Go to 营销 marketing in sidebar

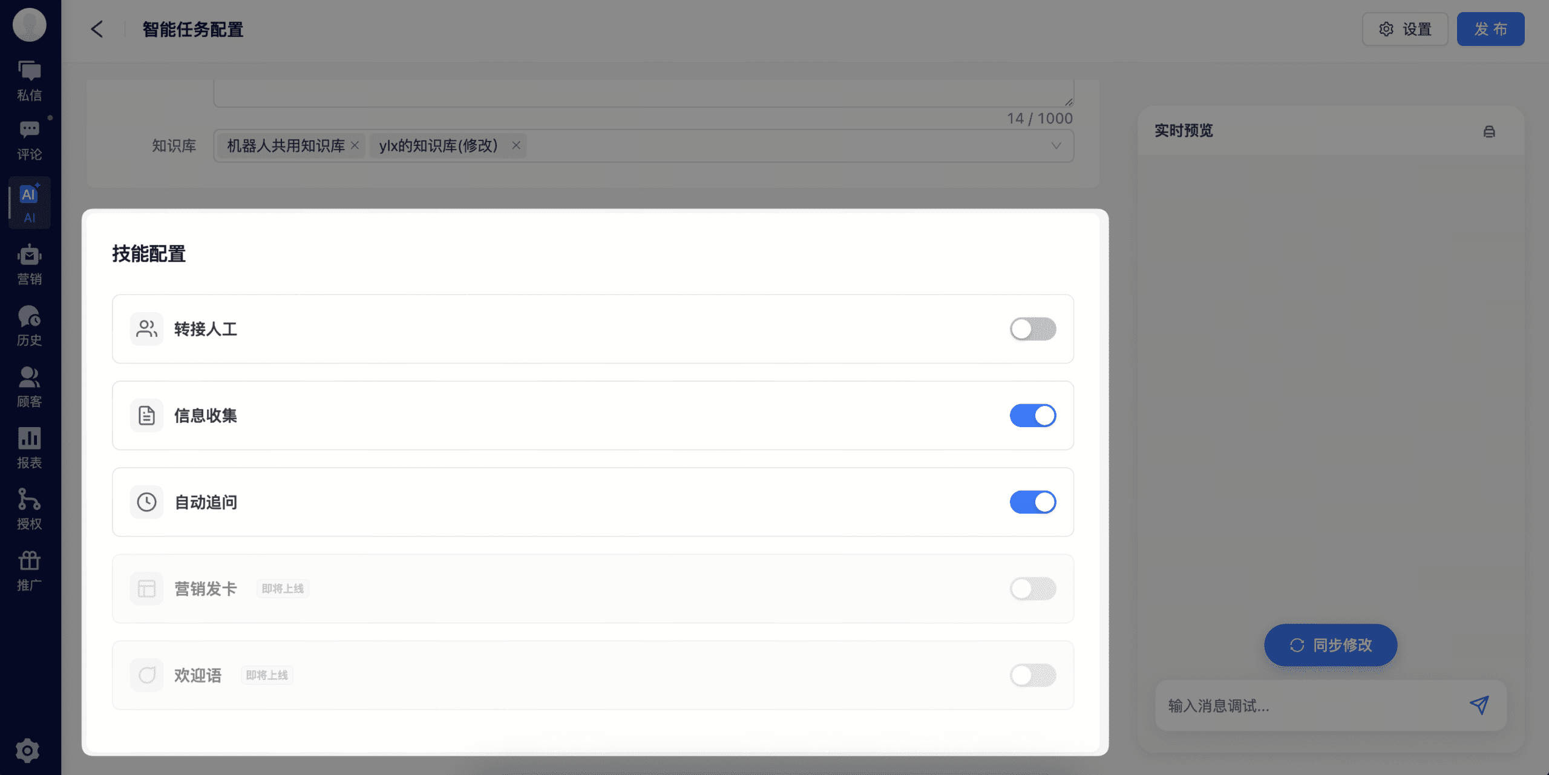29,265
